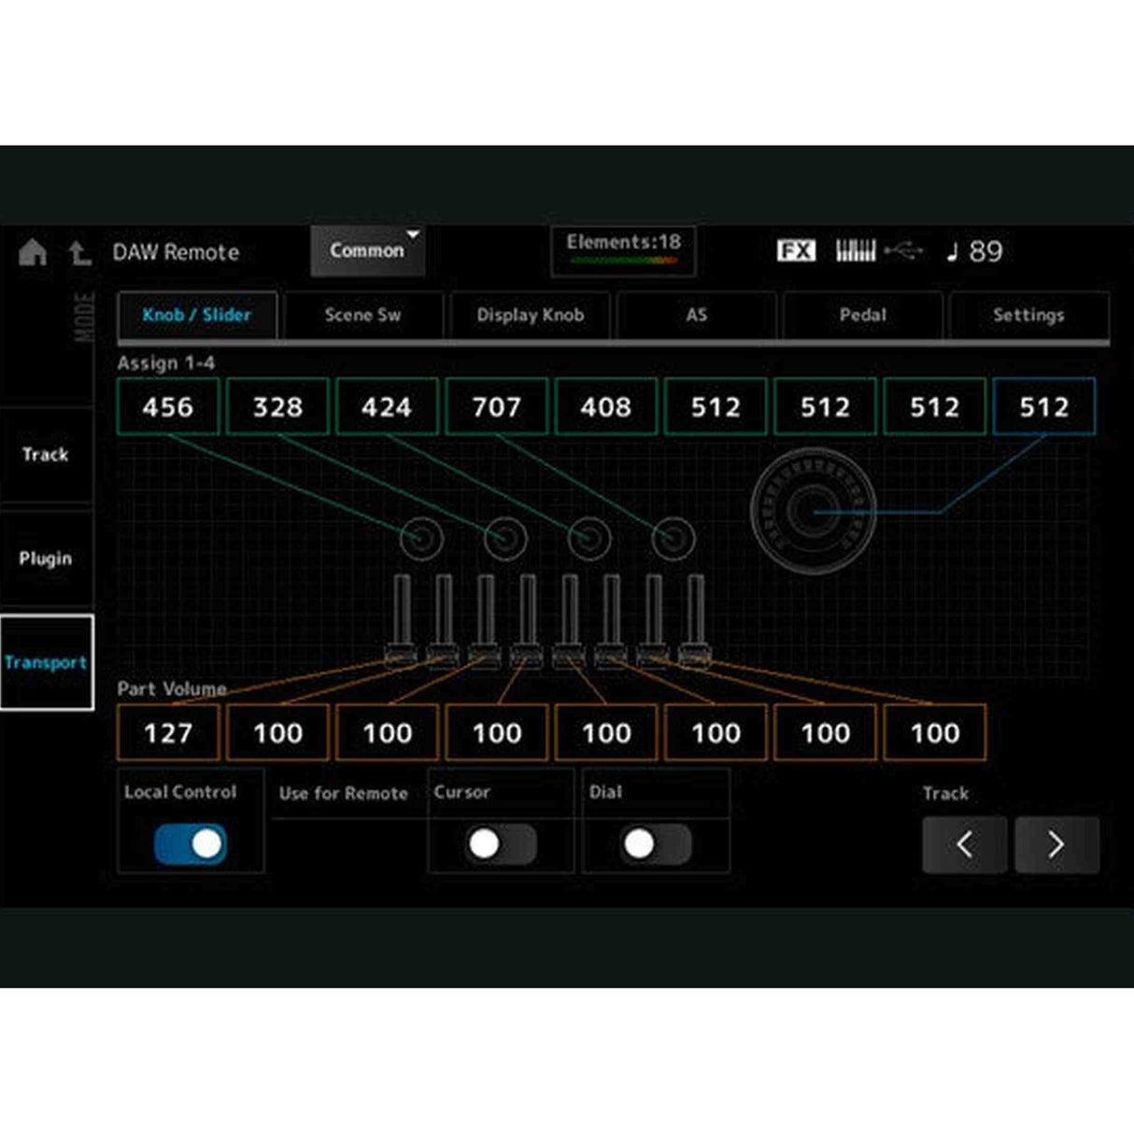Open the Common dropdown
This screenshot has width=1134, height=1134.
tap(368, 250)
